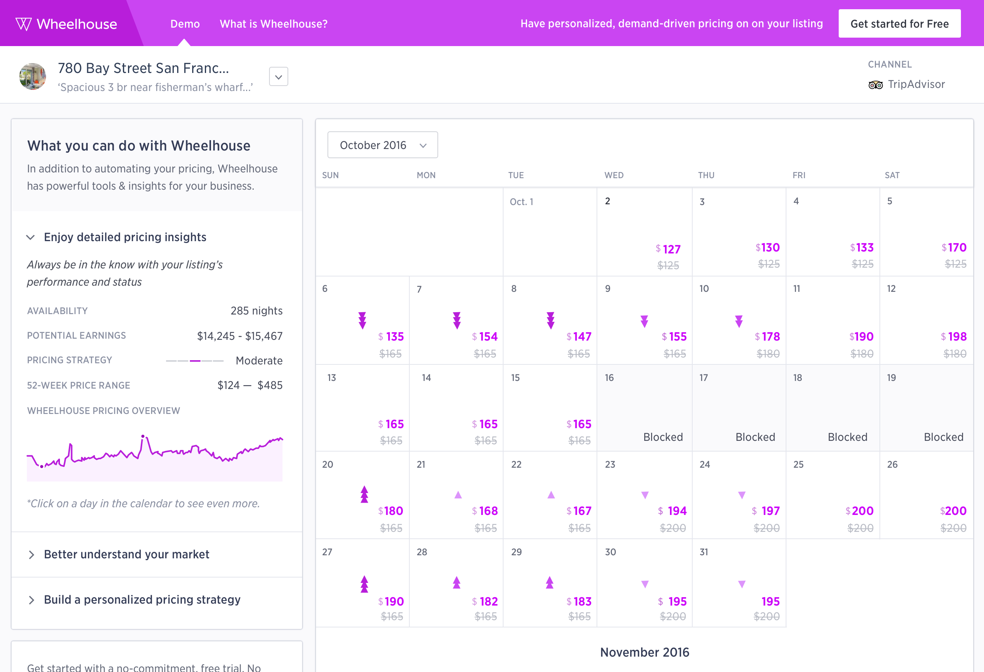Click the 780 Bay Street listing thumbnail

(33, 76)
